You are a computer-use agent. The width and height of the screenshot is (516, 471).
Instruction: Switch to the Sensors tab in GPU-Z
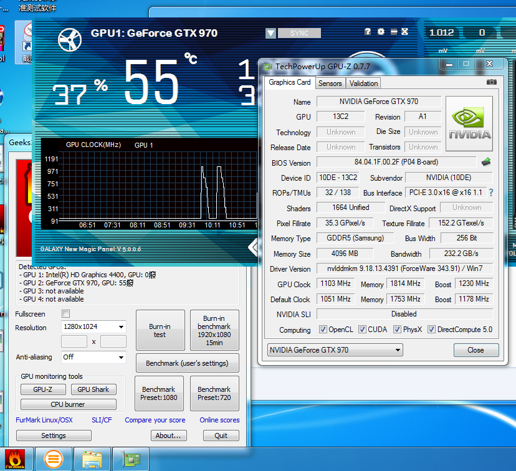point(330,83)
